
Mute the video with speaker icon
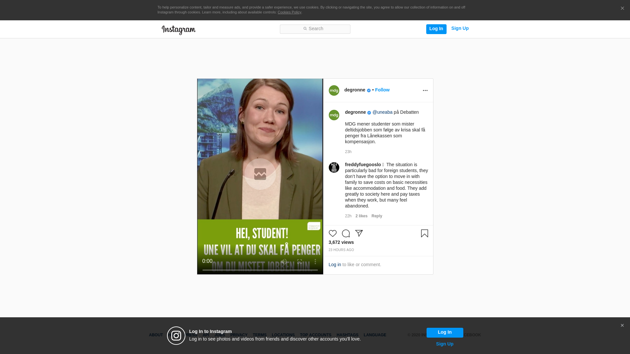[284, 262]
